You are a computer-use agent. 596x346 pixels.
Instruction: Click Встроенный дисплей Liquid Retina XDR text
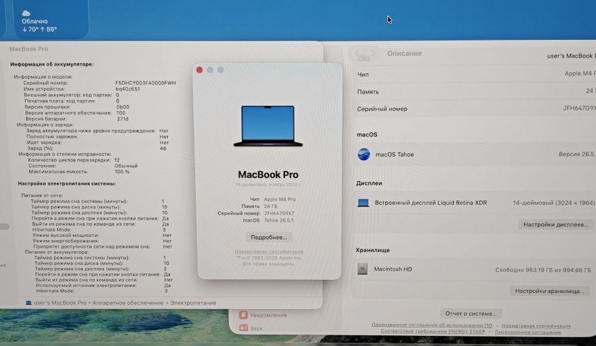coord(431,203)
